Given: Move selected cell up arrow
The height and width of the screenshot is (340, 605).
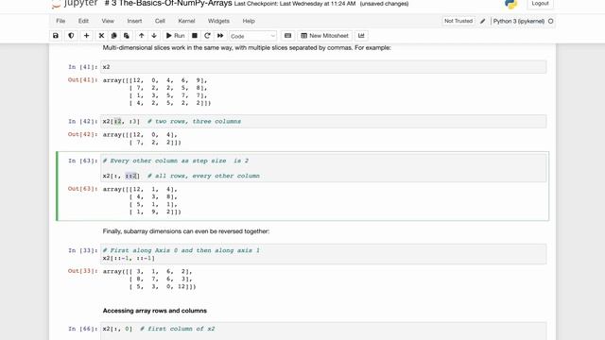Looking at the screenshot, I should click(141, 36).
